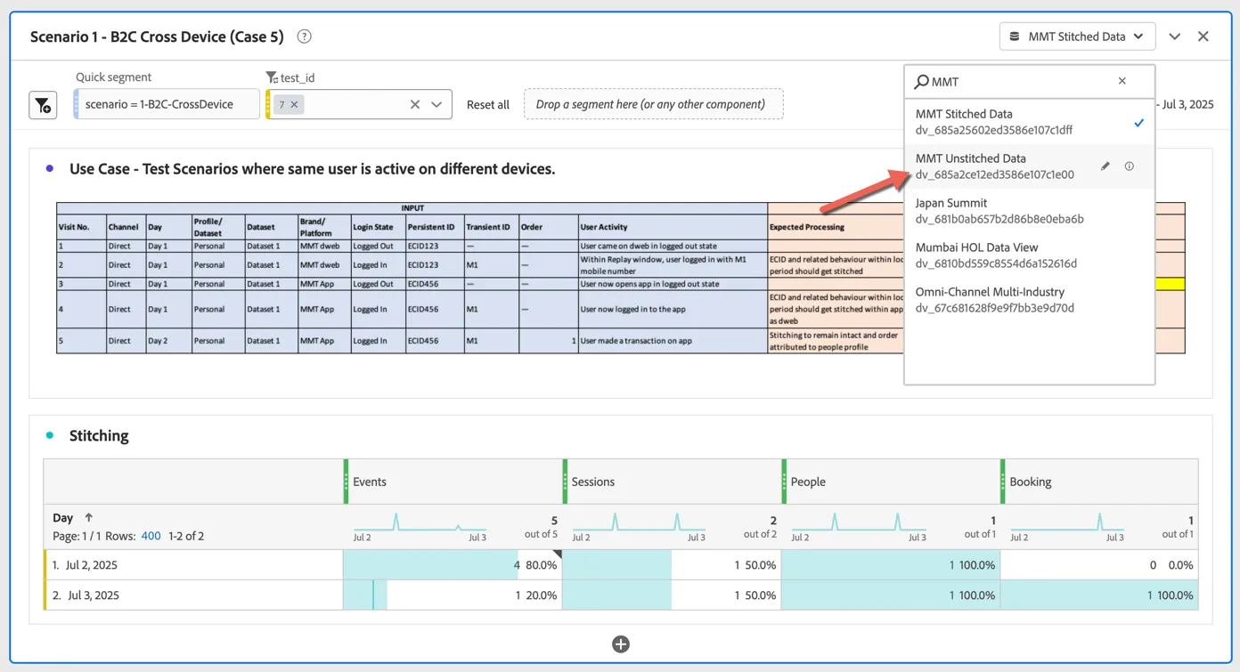The image size is (1240, 672).
Task: Click the Stitching panel title
Action: 99,435
